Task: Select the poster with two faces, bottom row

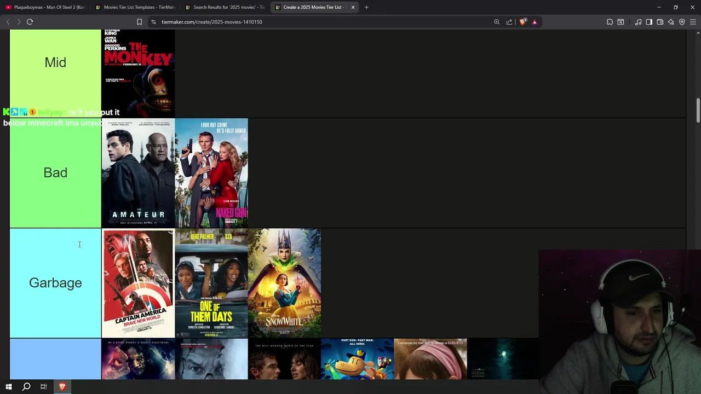Action: [284, 359]
